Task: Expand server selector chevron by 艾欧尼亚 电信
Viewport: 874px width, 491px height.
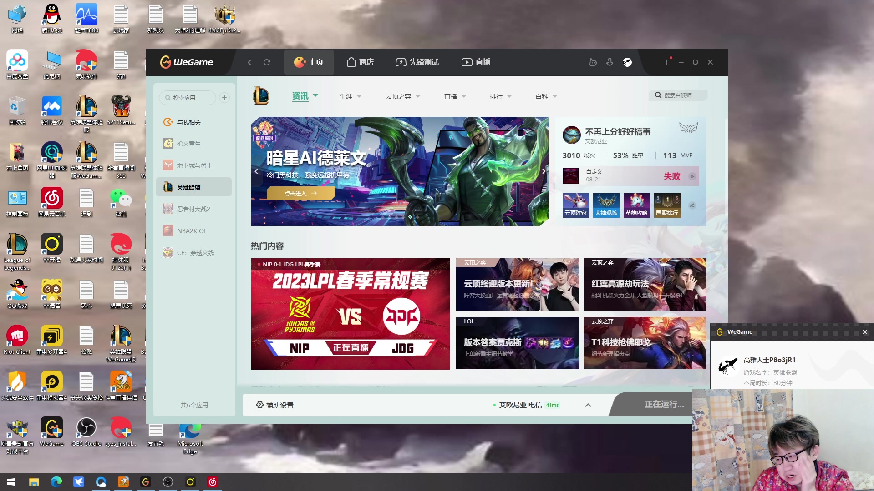Action: [588, 405]
